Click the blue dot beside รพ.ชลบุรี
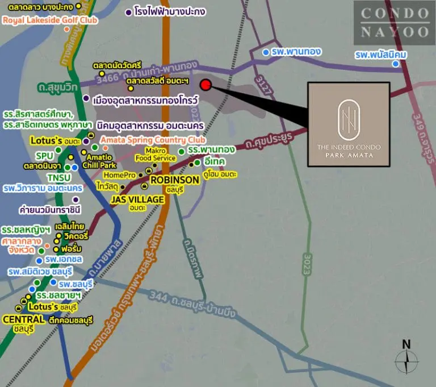 (x=53, y=282)
